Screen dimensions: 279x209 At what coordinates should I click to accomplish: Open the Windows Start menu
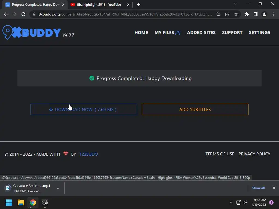pos(9,202)
